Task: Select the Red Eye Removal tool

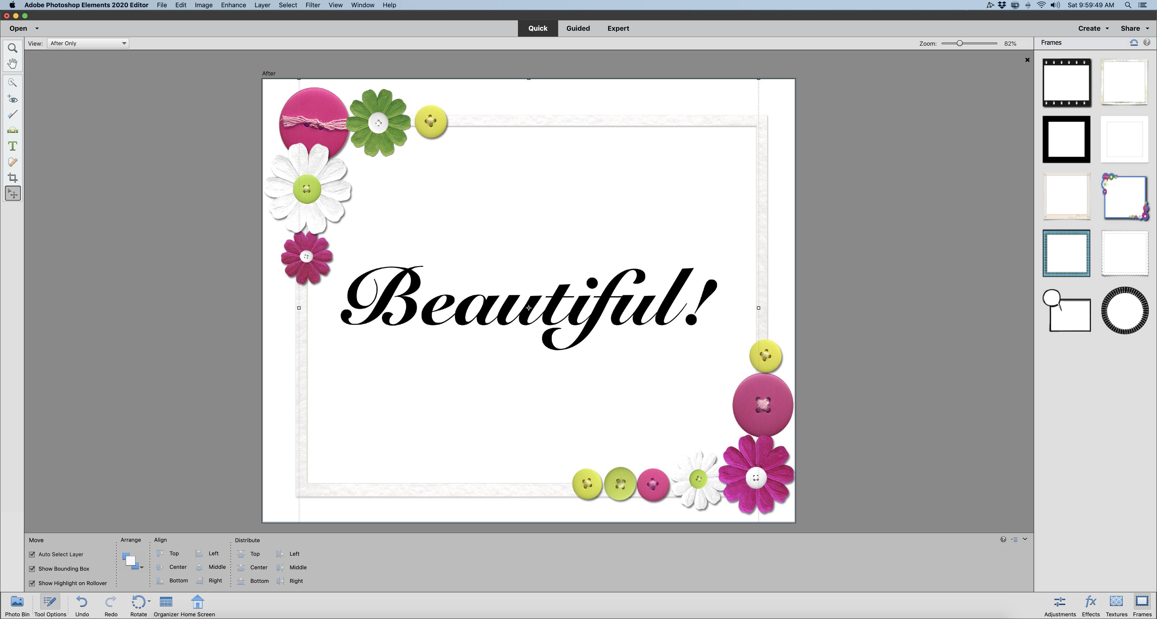Action: (13, 99)
